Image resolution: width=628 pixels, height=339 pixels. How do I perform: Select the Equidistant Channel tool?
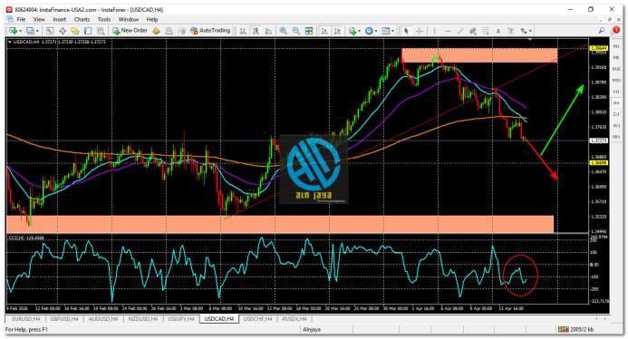pyautogui.click(x=473, y=31)
